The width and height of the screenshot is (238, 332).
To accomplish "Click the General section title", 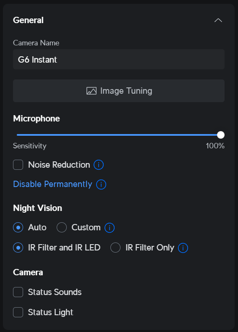I will (x=28, y=20).
